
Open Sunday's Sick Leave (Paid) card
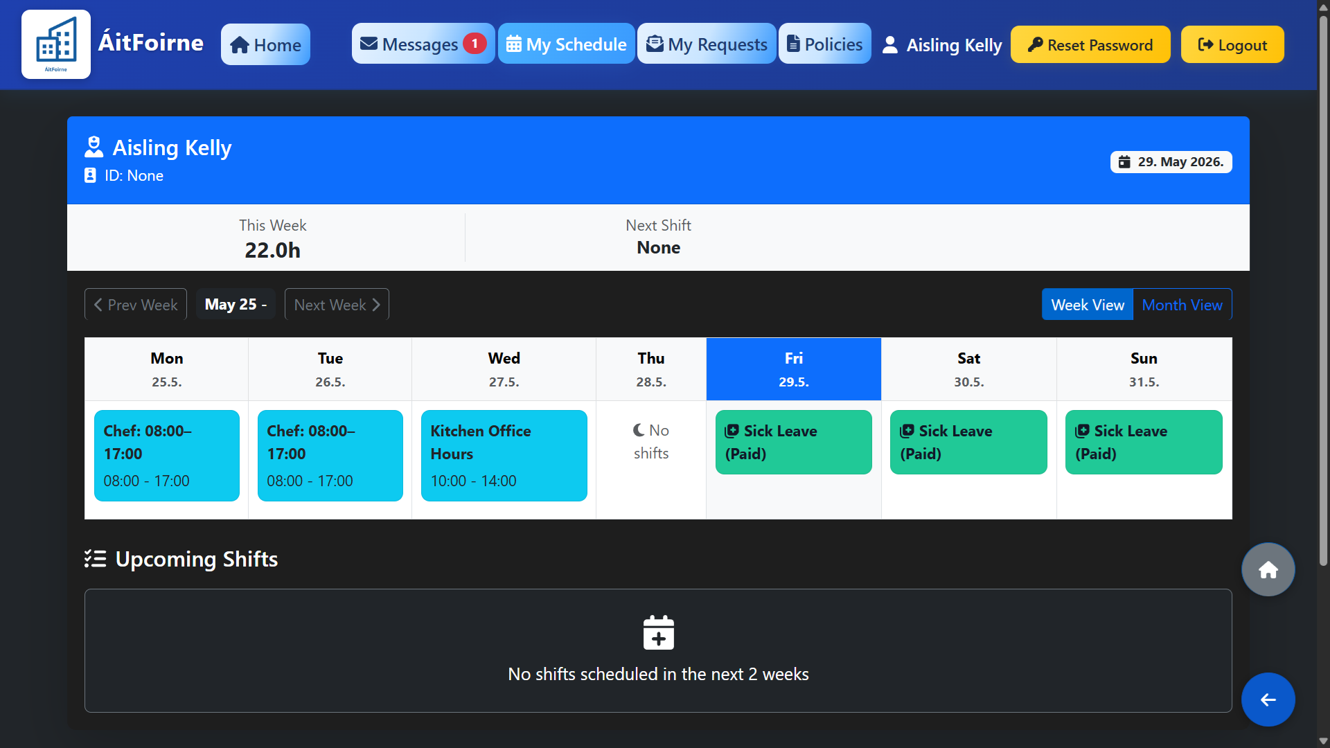pyautogui.click(x=1144, y=442)
